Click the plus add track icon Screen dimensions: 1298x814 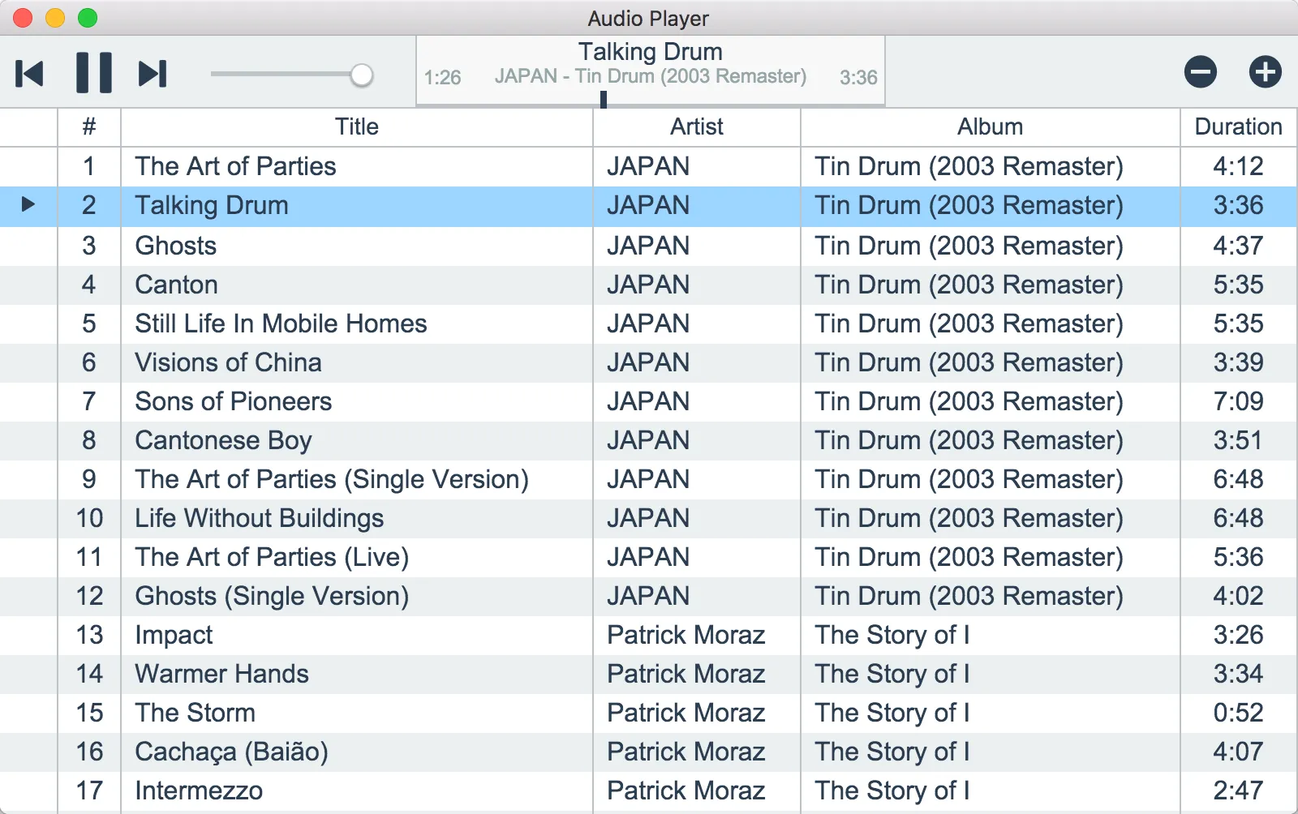coord(1265,72)
